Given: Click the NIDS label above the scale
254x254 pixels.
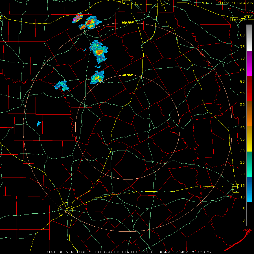Looking at the screenshot, I should [248, 17].
